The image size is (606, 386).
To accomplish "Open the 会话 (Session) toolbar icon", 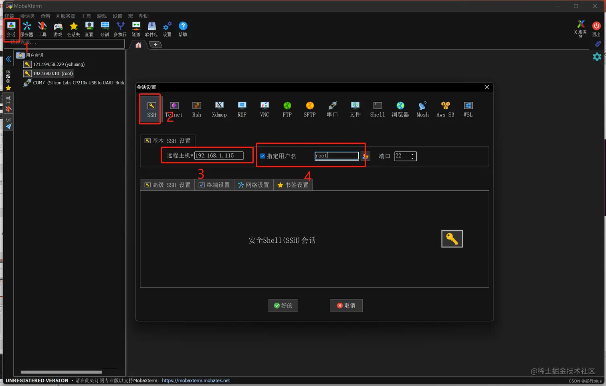I will pos(11,29).
